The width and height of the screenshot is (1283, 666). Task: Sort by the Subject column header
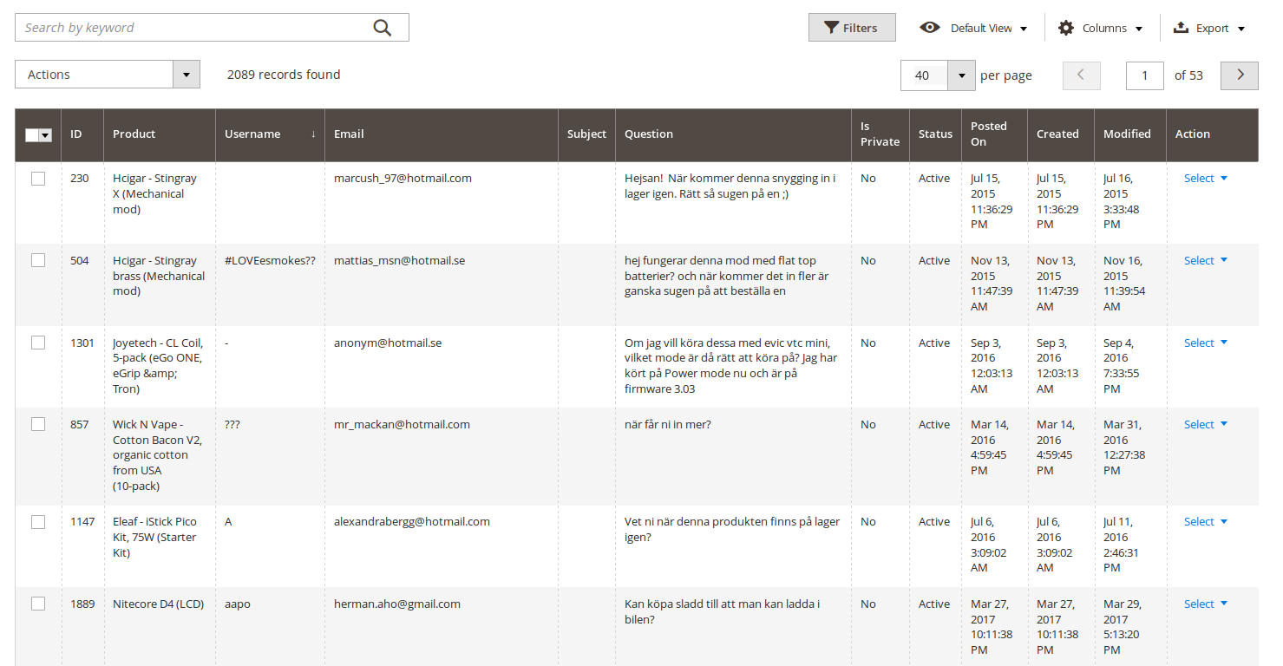(x=587, y=134)
